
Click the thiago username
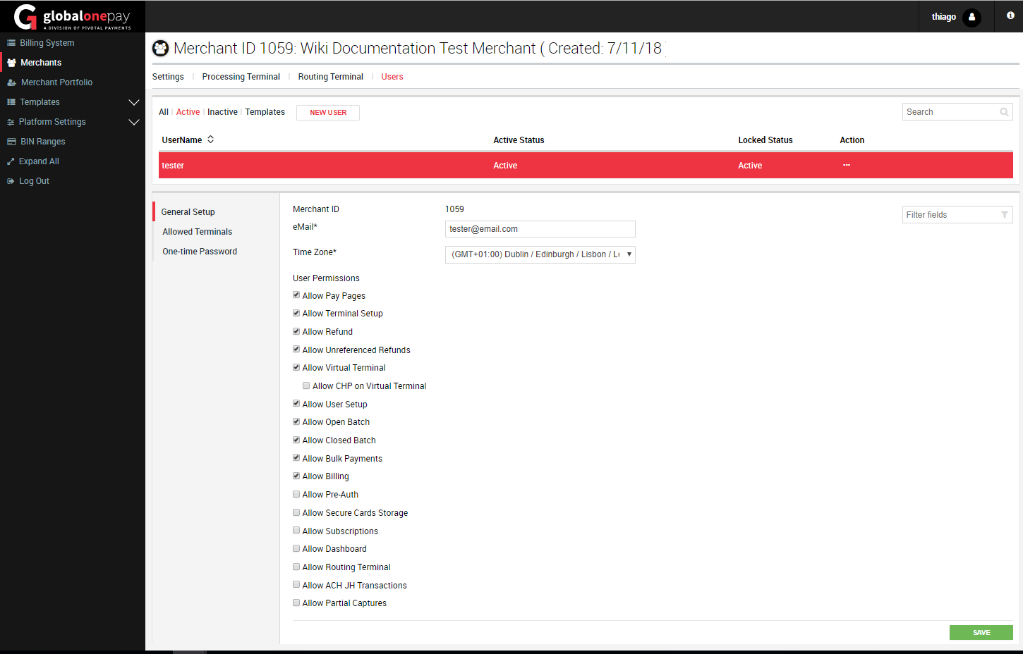[944, 17]
